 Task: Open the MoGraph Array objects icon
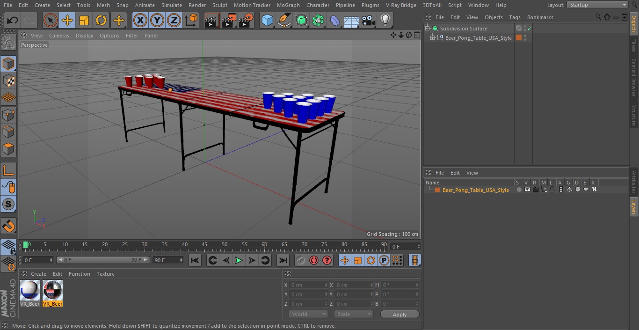tap(318, 20)
